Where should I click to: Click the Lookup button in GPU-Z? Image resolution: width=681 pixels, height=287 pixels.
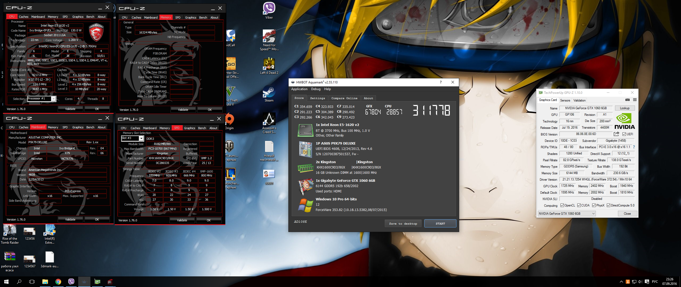tap(625, 108)
